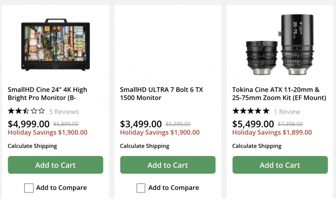Calculate Shipping for SmallHD Cine 24" monitor

[32, 146]
